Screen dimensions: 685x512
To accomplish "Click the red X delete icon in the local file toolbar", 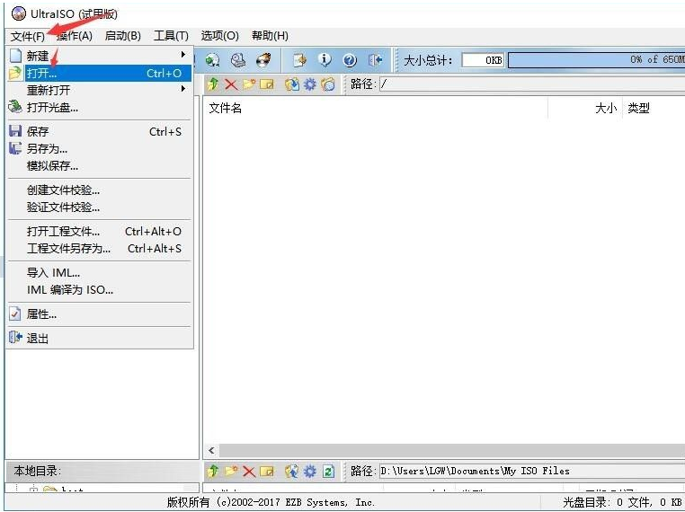I will pos(249,471).
